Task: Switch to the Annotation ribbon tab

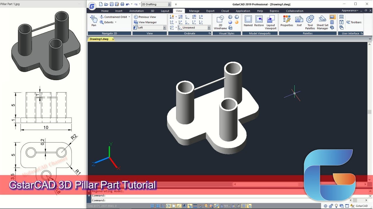Action: click(136, 11)
